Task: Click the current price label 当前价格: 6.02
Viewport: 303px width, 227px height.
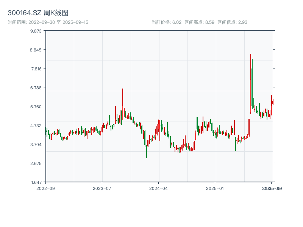Action: click(166, 22)
